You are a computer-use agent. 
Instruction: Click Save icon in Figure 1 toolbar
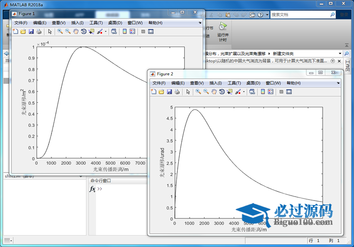coord(31,32)
